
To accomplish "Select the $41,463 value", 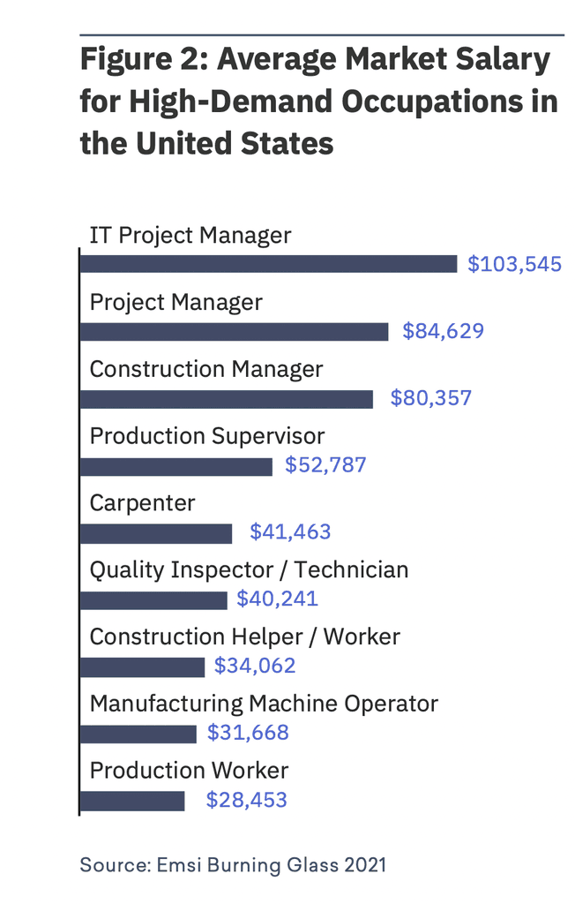I will click(x=290, y=532).
